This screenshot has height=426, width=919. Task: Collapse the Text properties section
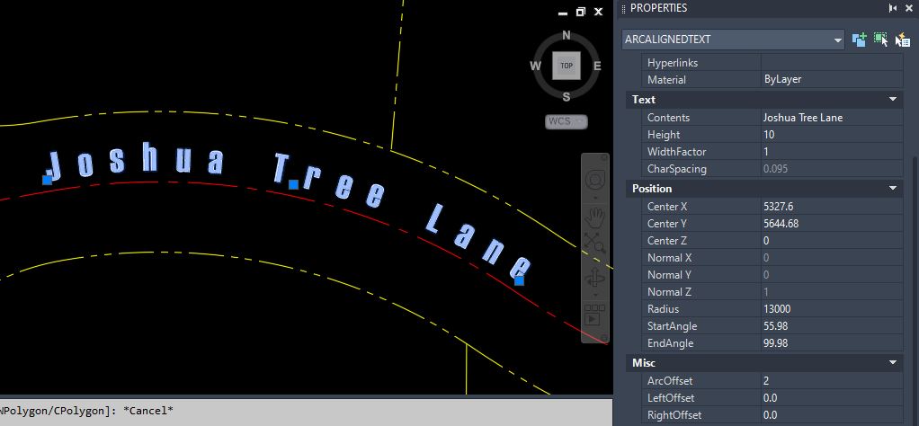[x=893, y=100]
